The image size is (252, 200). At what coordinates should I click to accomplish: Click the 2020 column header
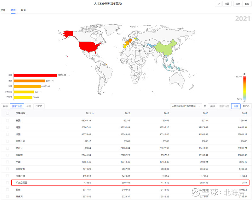pos(127,113)
